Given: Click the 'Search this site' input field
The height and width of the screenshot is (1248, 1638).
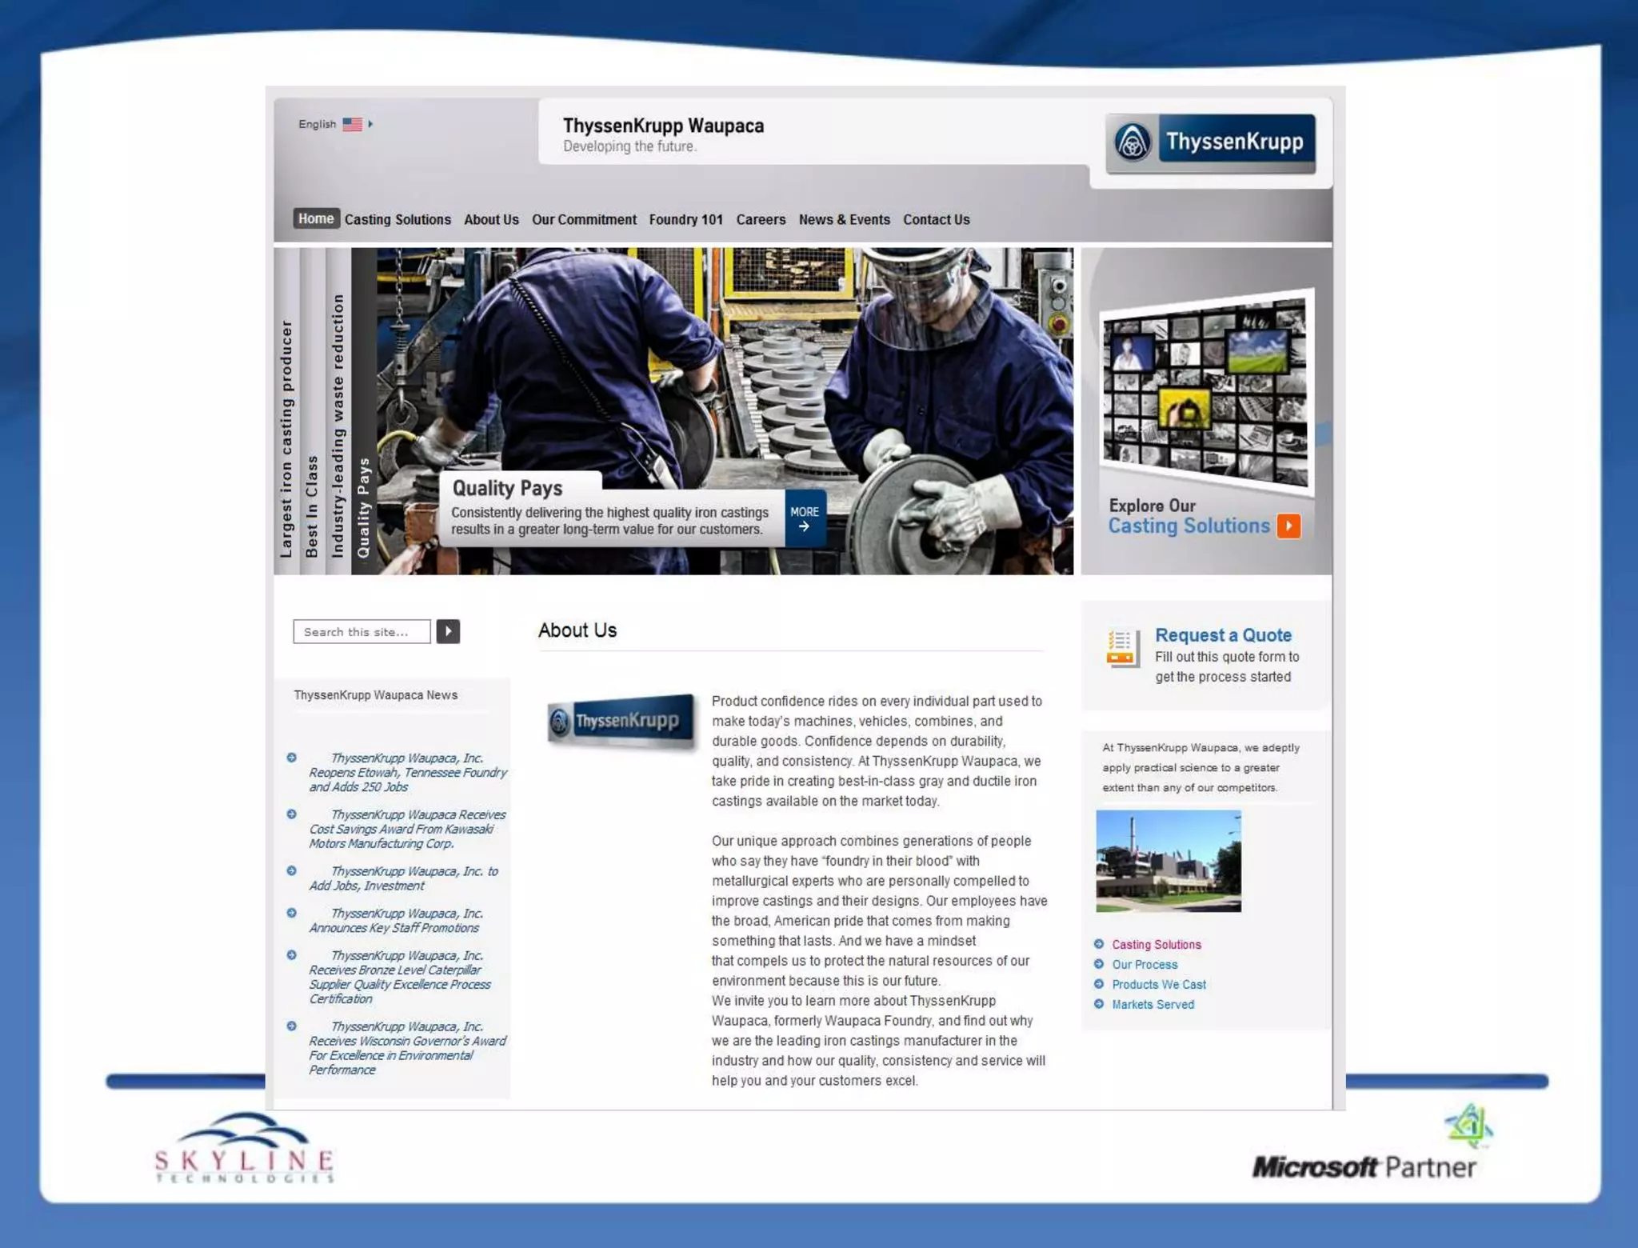Looking at the screenshot, I should pos(362,632).
